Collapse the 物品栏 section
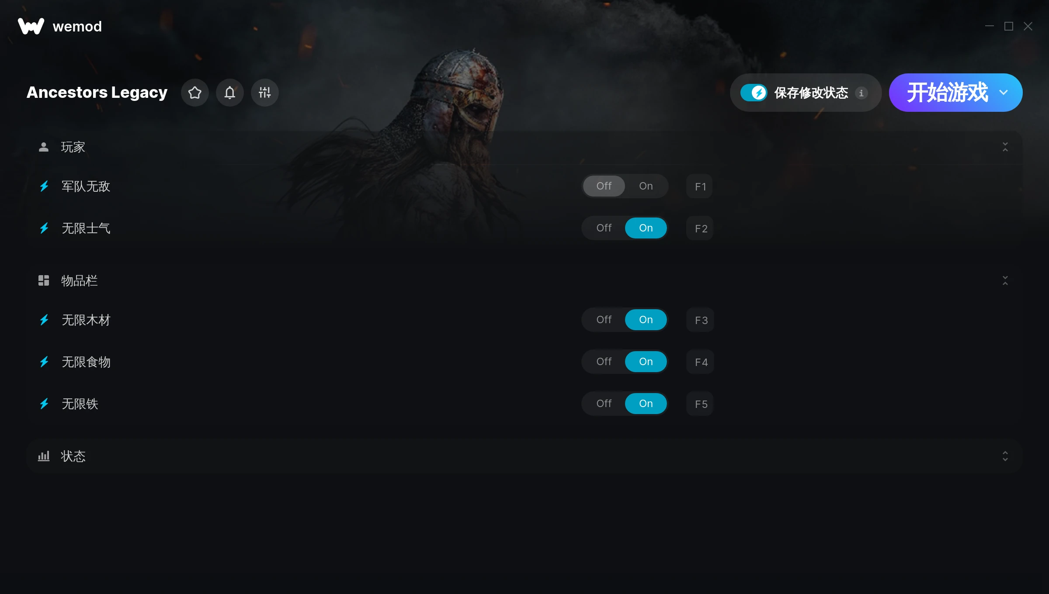 click(1005, 280)
